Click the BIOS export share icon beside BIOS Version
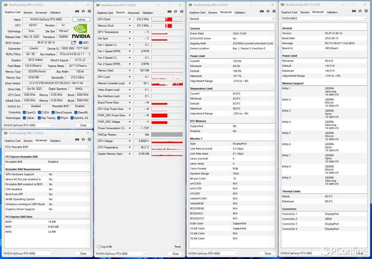 (73, 42)
